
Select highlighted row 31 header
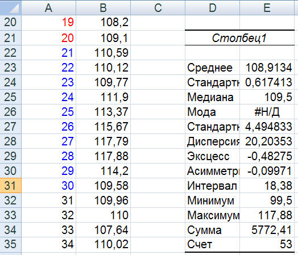tap(10, 186)
